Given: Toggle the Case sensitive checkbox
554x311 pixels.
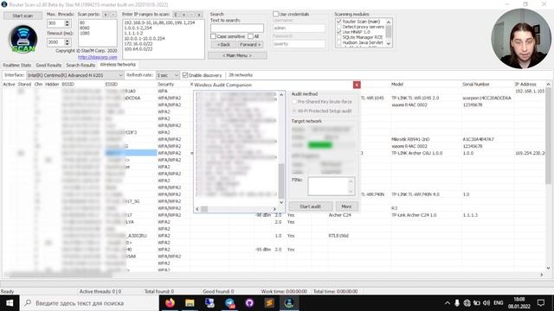Looking at the screenshot, I should (213, 36).
